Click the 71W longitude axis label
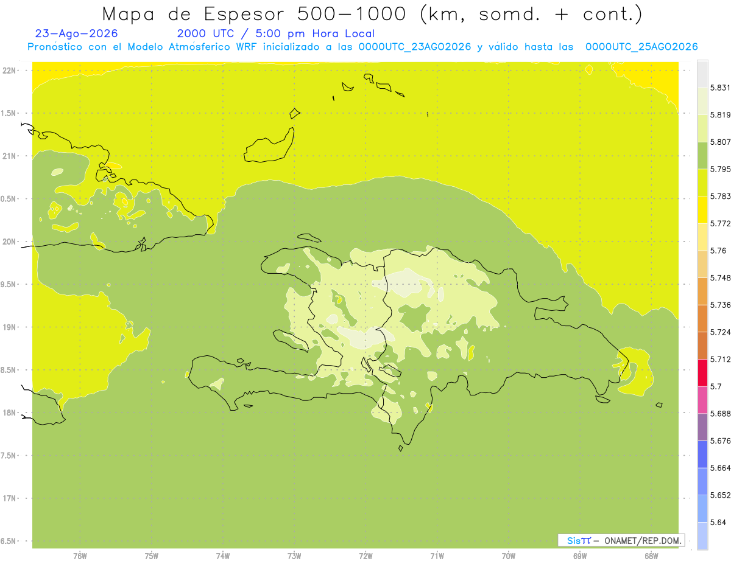 437,556
